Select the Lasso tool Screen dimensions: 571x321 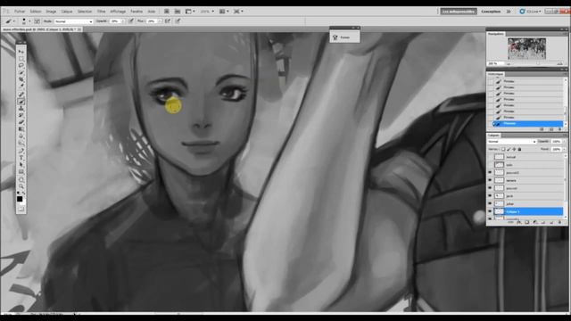point(21,65)
